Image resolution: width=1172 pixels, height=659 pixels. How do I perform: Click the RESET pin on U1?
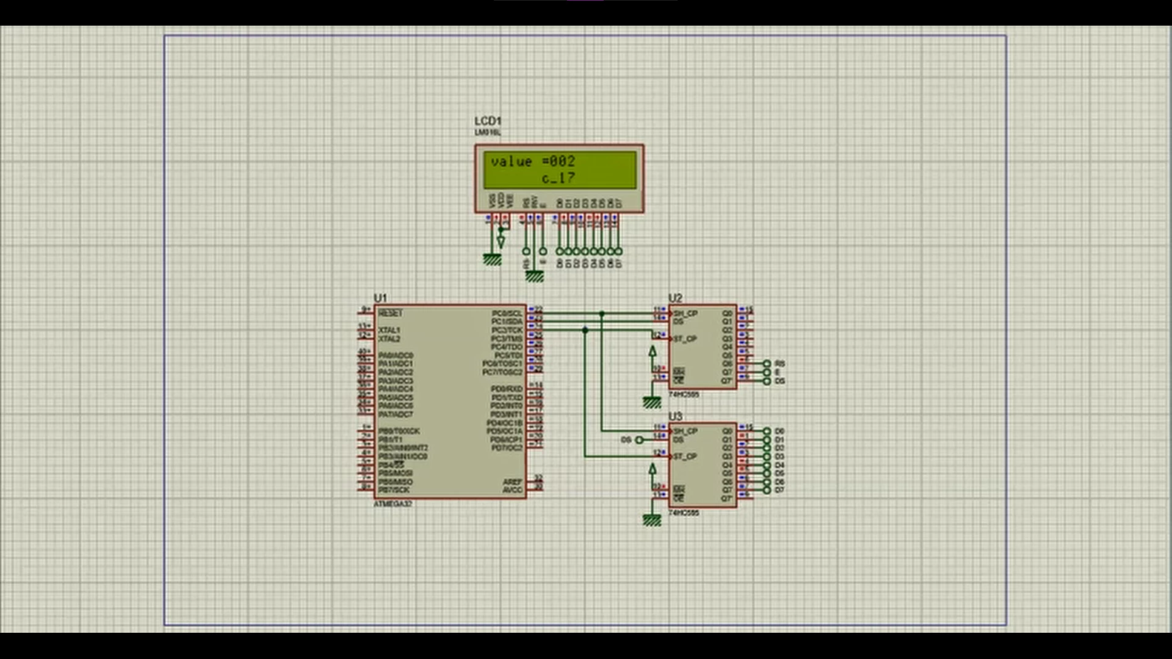coord(391,313)
